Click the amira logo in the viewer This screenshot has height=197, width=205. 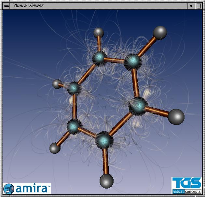click(x=27, y=189)
